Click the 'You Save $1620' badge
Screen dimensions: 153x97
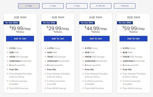click(87, 23)
